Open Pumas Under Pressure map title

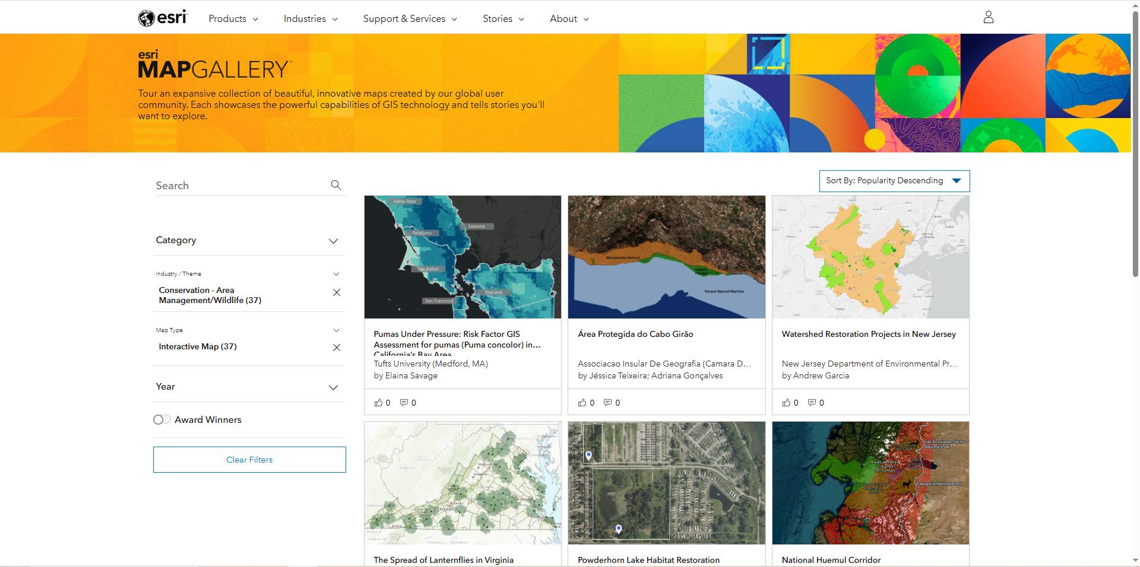point(457,343)
